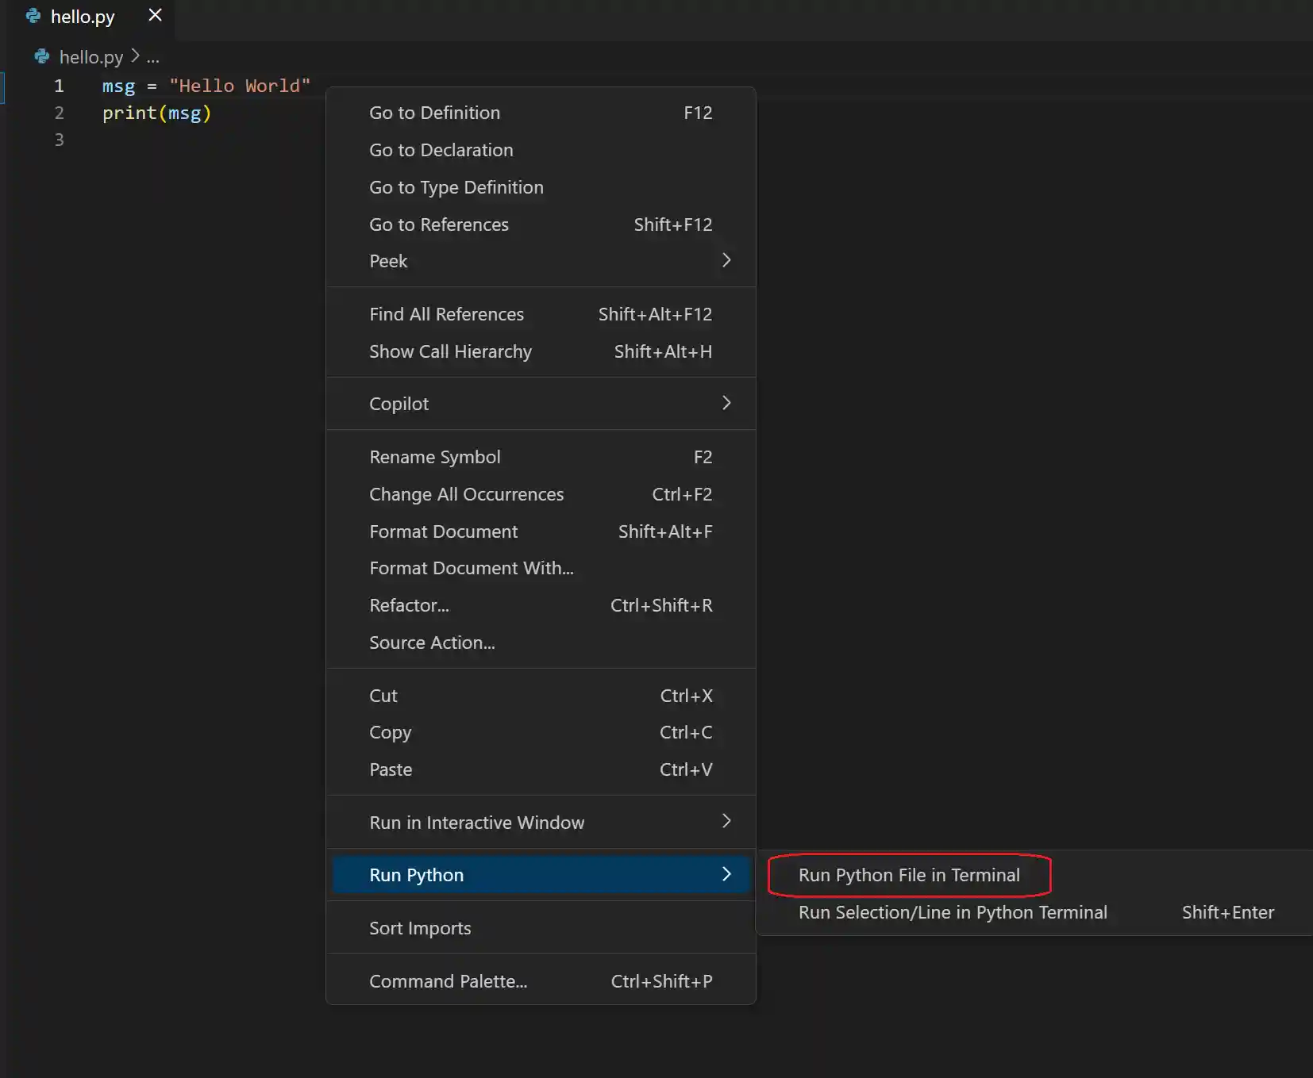
Task: Open Find All References
Action: 446,314
